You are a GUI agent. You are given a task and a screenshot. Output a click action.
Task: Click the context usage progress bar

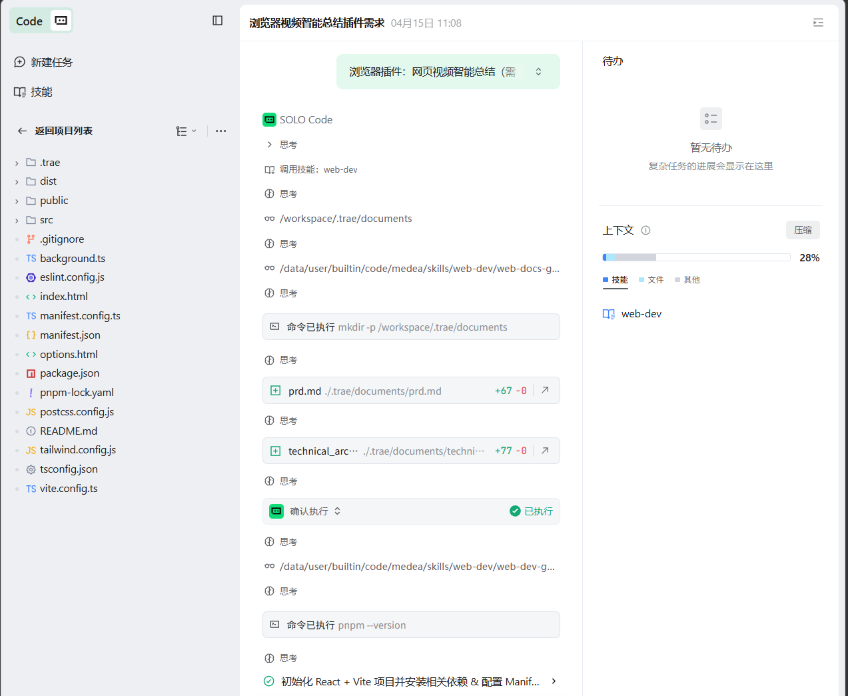(696, 257)
